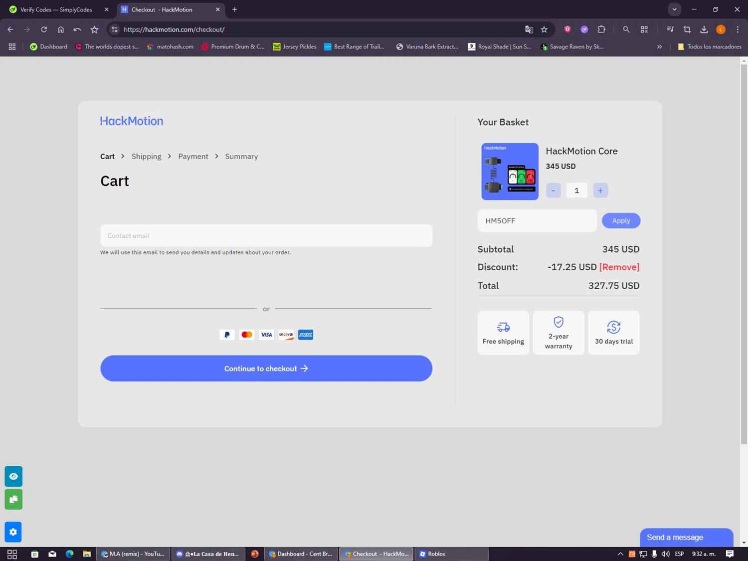Expand the tab search dropdown
The height and width of the screenshot is (561, 748).
[674, 9]
